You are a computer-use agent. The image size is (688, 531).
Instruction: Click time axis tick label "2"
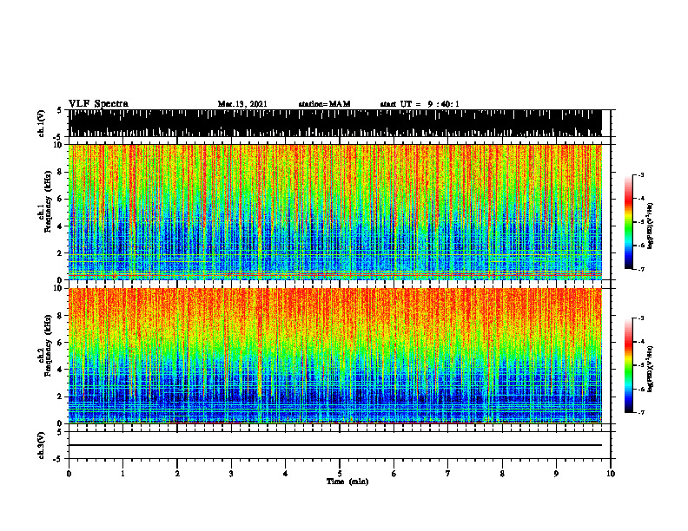click(177, 474)
